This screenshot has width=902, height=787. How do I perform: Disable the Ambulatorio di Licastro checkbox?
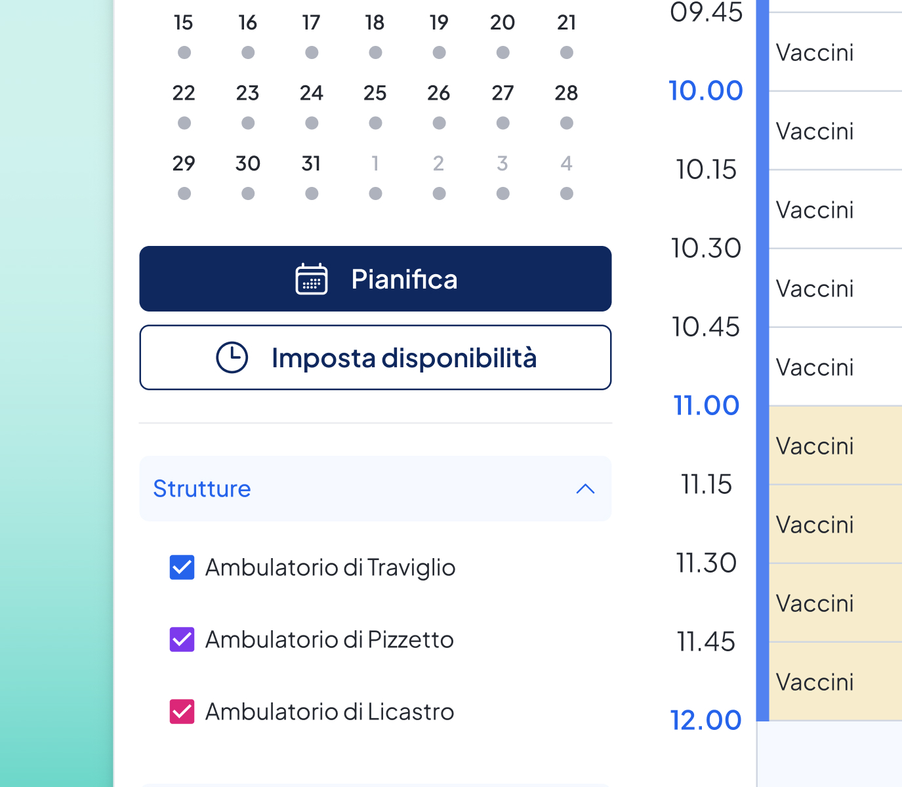(x=182, y=712)
